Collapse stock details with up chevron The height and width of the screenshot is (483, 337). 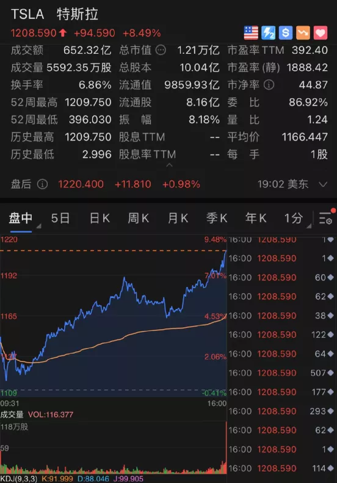(x=169, y=165)
